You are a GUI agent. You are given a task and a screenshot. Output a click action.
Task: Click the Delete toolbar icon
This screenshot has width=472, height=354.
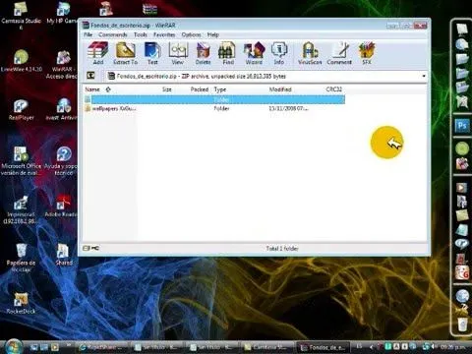(204, 53)
